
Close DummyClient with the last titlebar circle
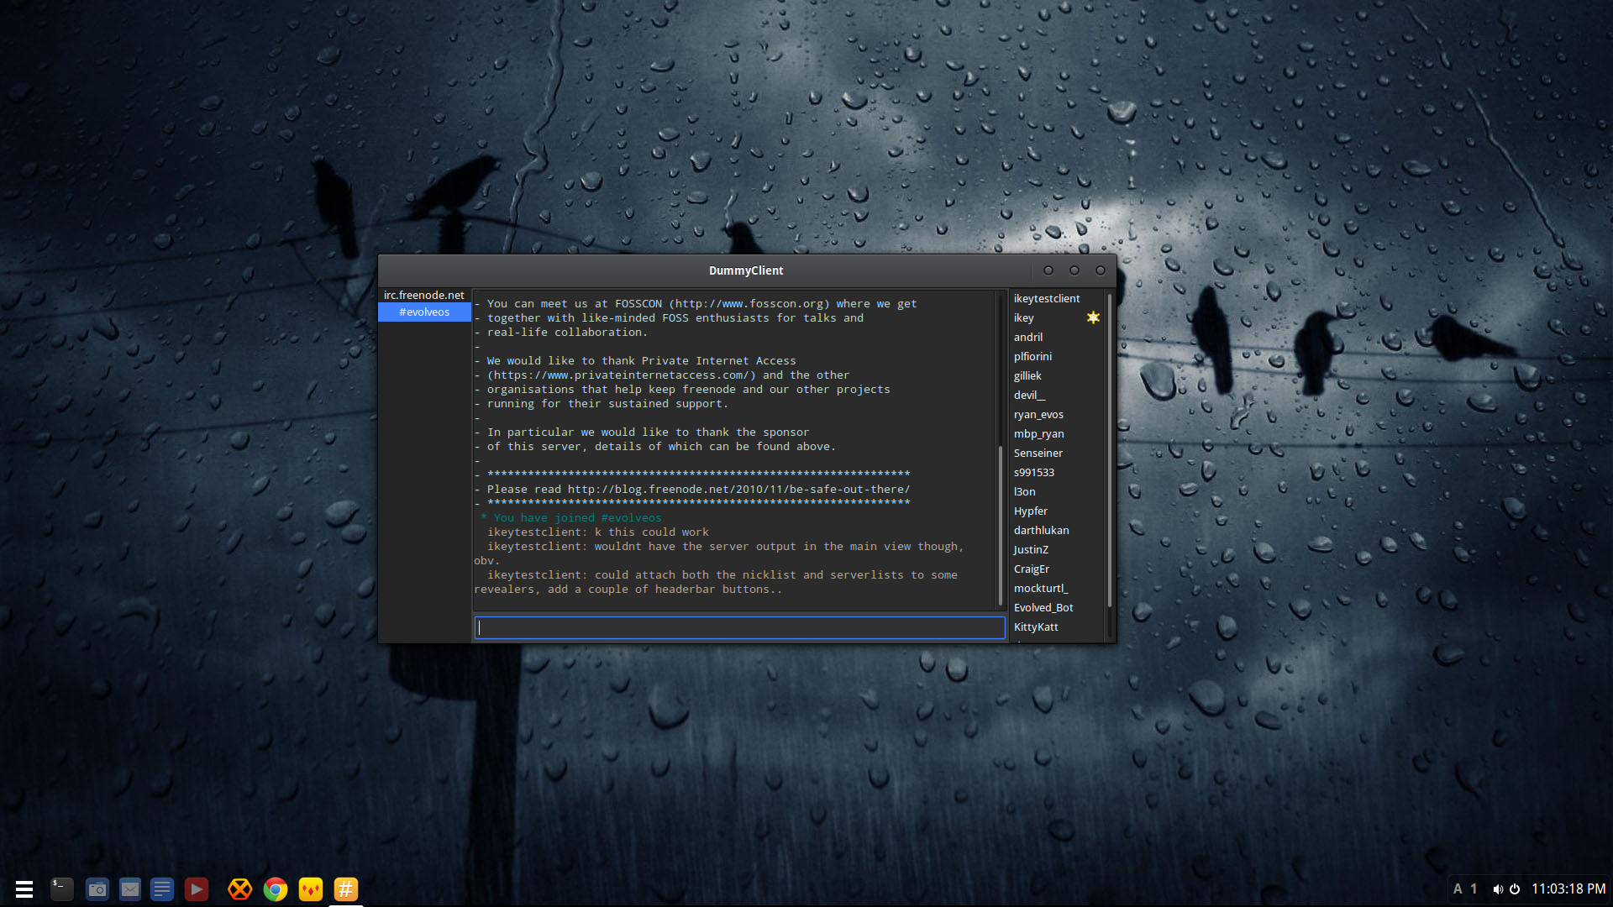pos(1101,270)
